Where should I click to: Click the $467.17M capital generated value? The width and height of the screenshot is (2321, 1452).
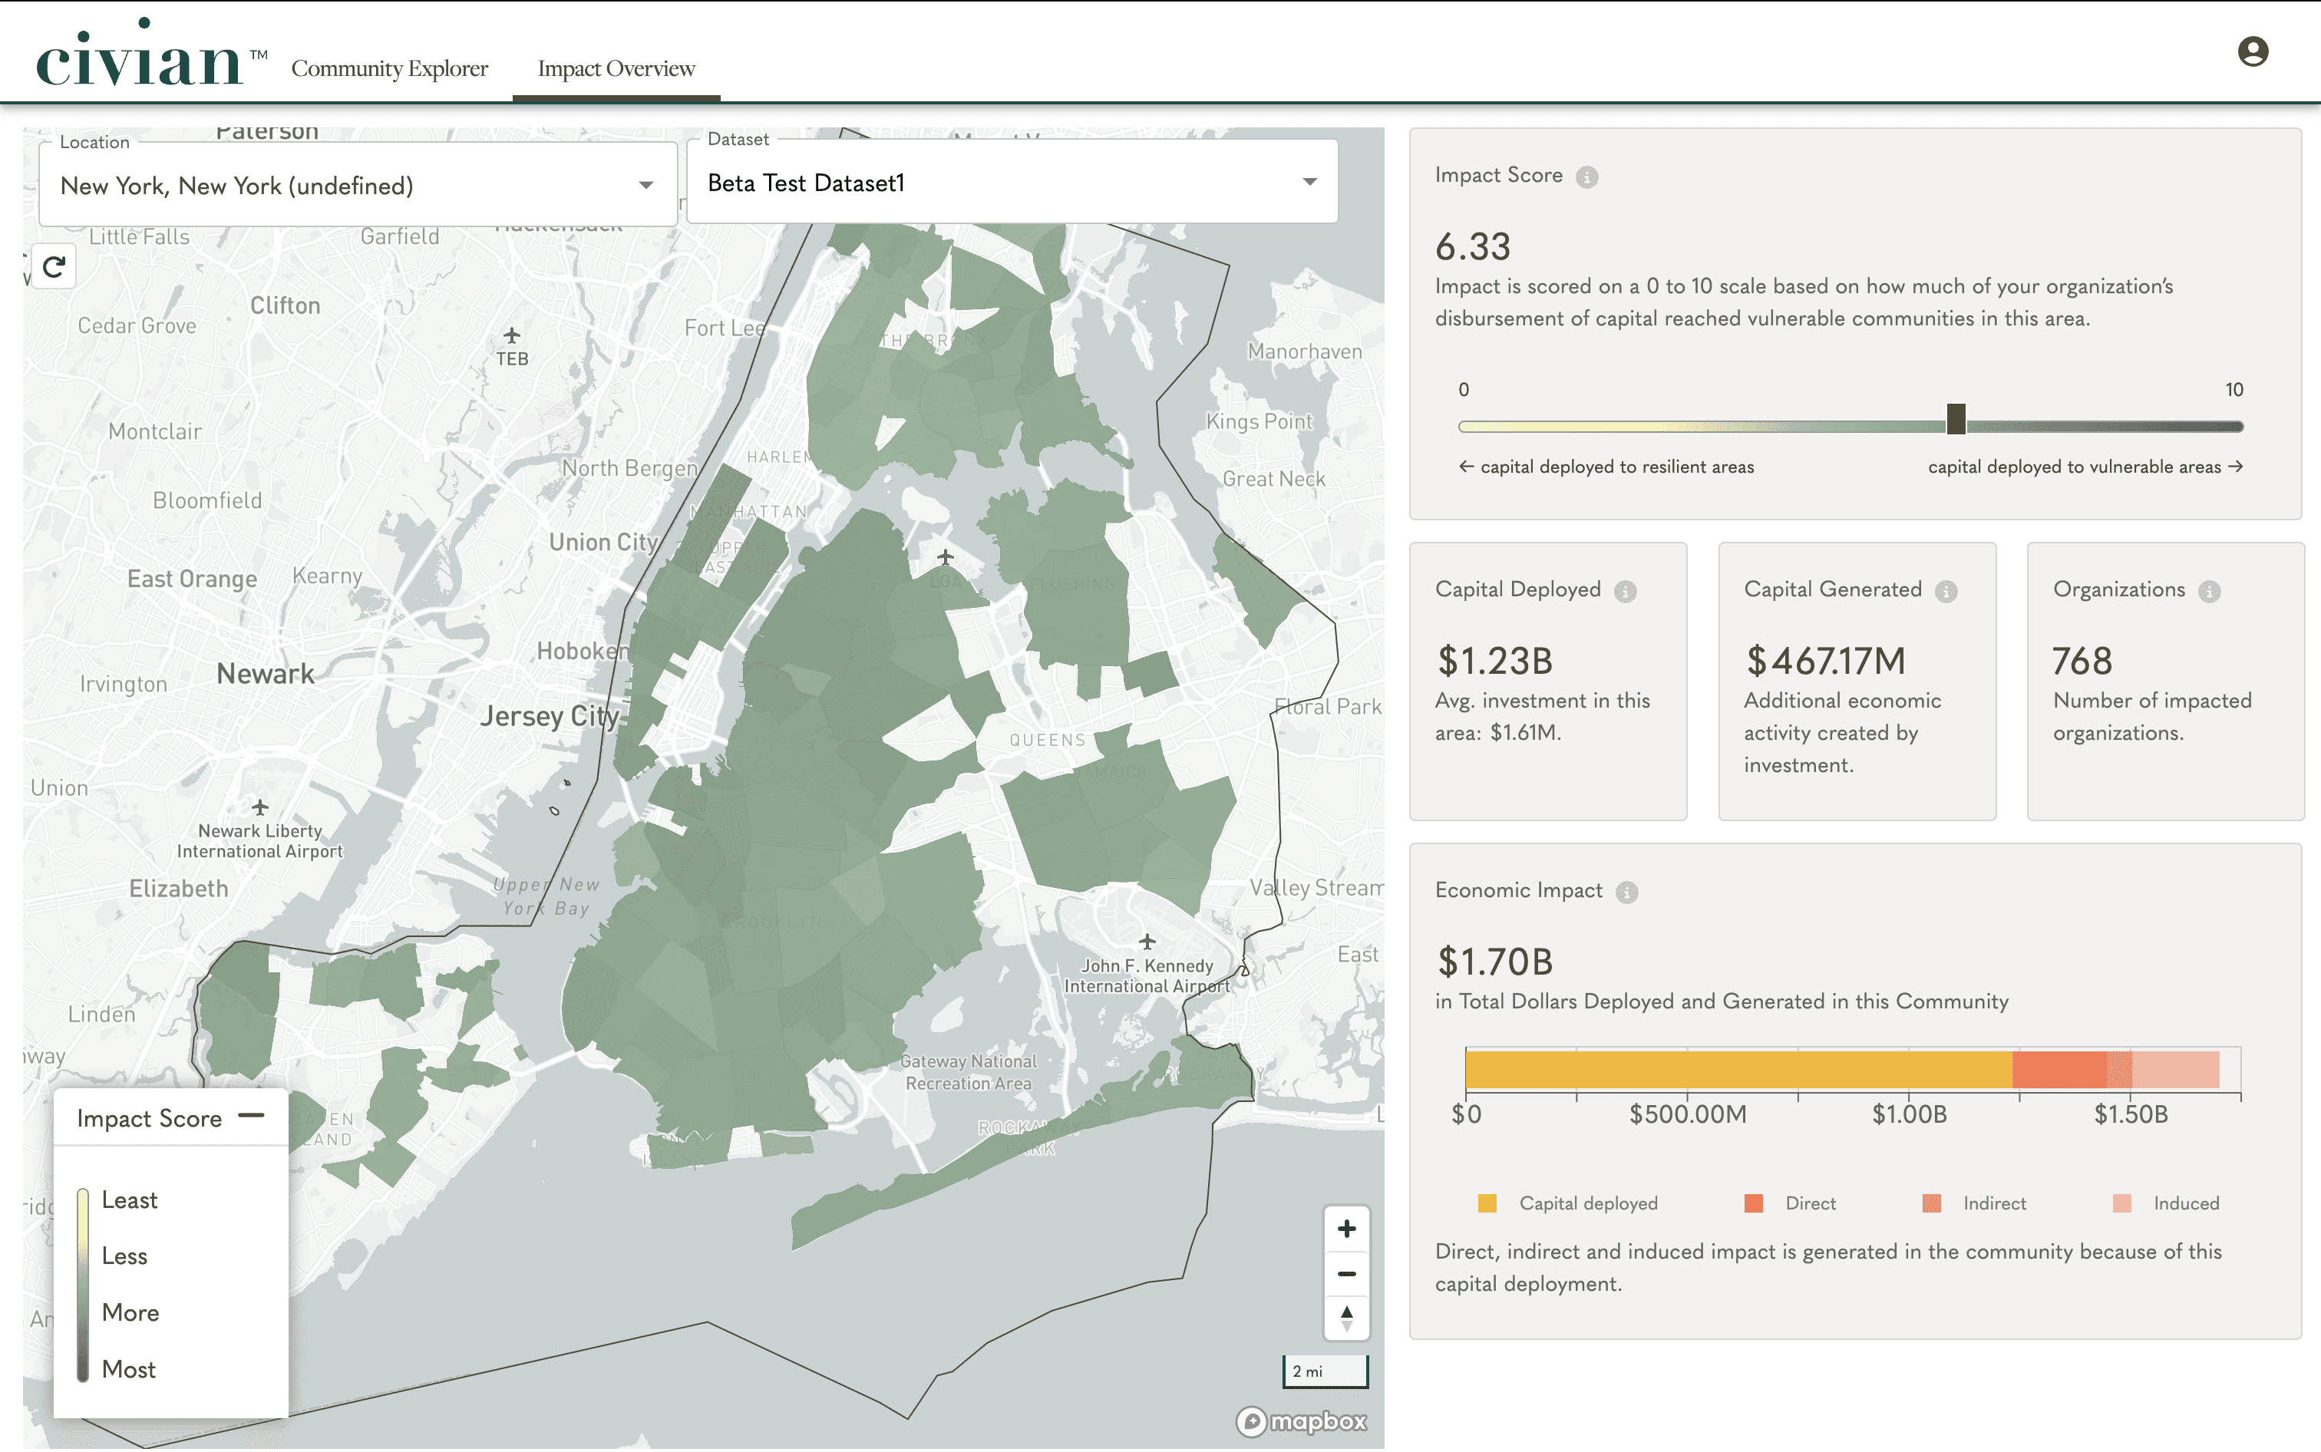[x=1825, y=661]
